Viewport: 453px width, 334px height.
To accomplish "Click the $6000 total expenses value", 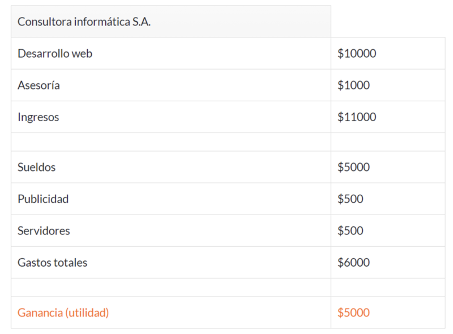I will [x=353, y=263].
